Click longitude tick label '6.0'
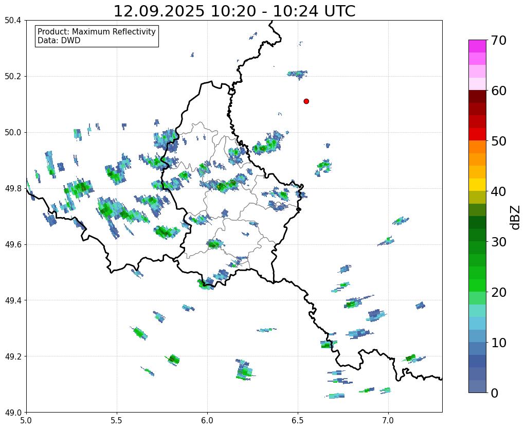 pos(207,420)
